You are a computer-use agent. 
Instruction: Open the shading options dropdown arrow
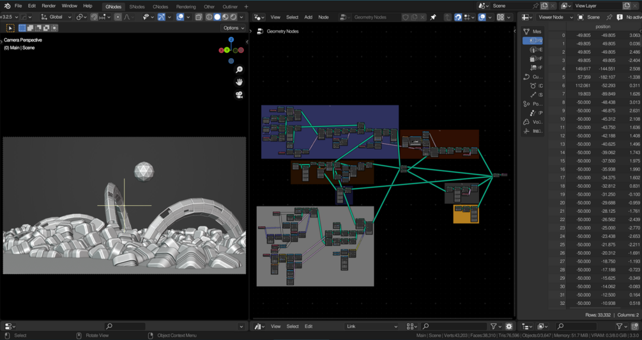point(241,17)
